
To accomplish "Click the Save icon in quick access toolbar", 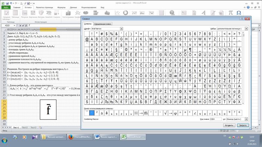I will coord(7,3).
